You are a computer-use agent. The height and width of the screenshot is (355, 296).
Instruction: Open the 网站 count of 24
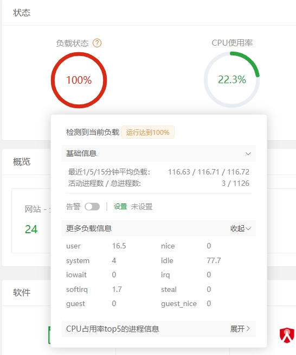click(x=31, y=229)
